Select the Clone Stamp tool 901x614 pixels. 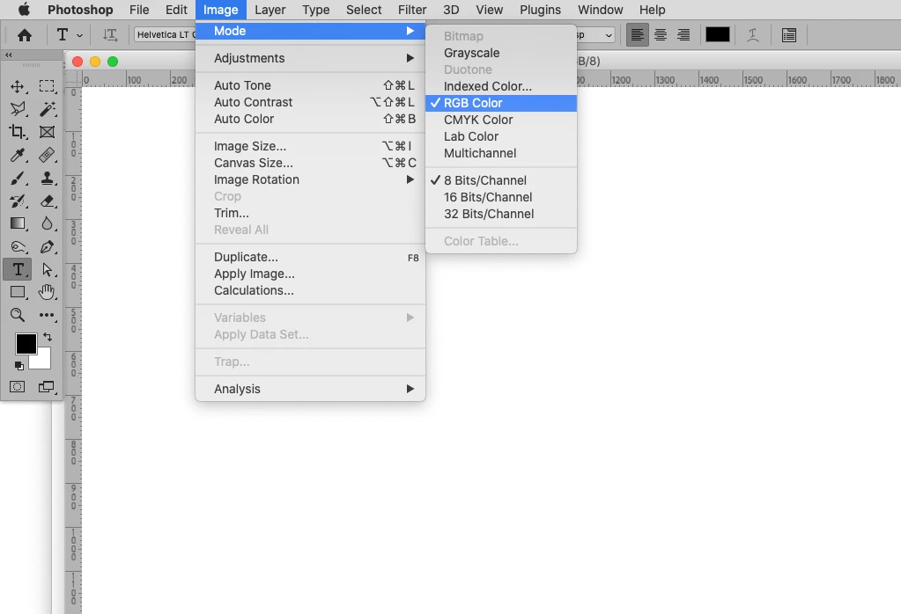[47, 178]
